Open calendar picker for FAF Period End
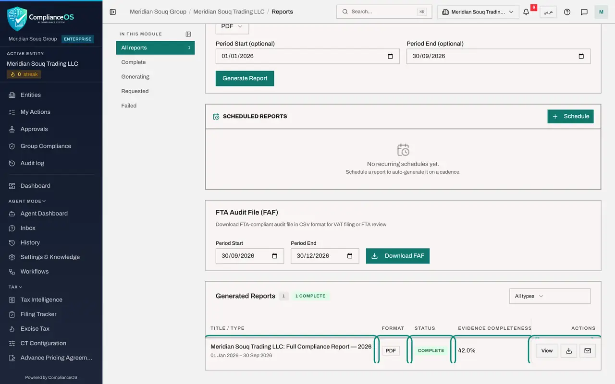 click(350, 256)
